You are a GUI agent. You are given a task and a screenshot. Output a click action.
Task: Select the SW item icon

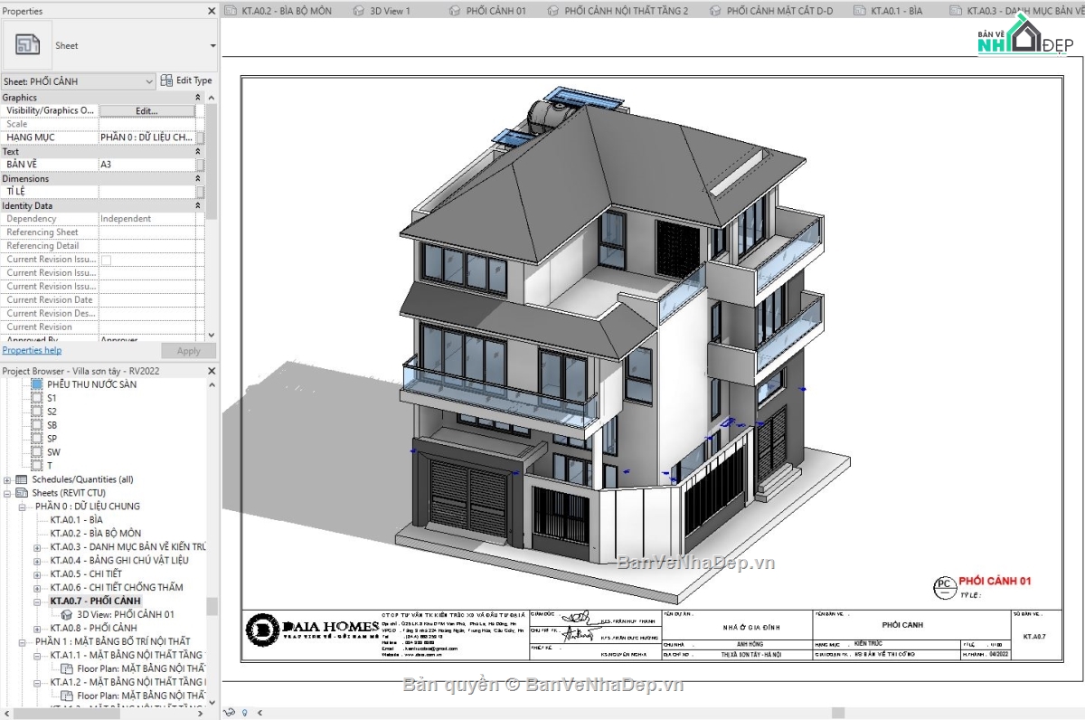point(37,452)
